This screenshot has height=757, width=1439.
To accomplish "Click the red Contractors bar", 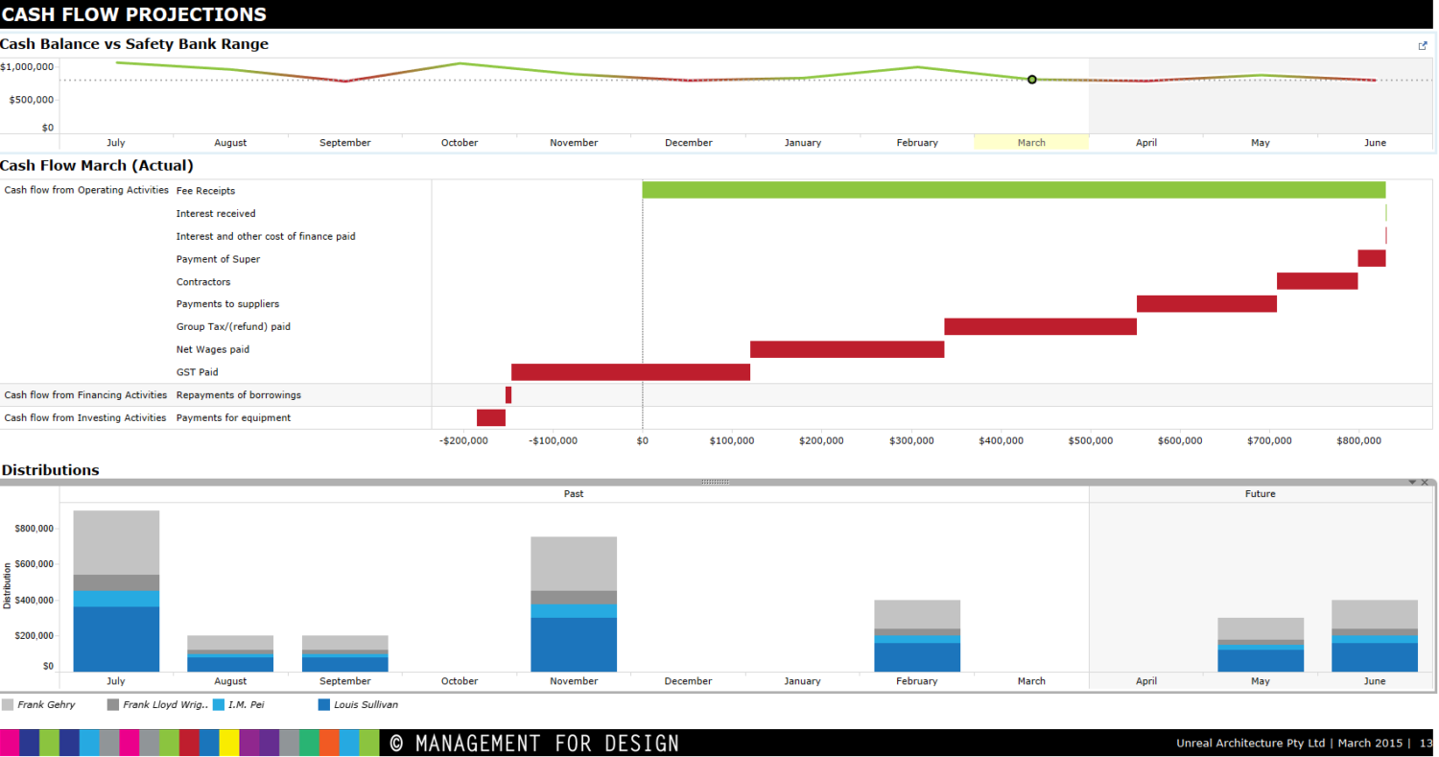I will 1317,281.
